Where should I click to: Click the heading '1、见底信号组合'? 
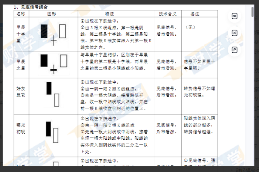(x=31, y=7)
